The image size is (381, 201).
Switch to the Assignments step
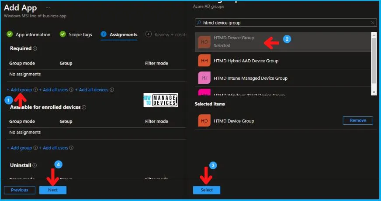124,35
